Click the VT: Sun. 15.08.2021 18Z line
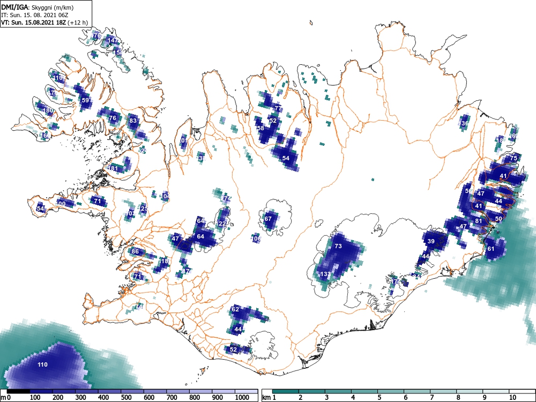The width and height of the screenshot is (536, 402). (44, 23)
